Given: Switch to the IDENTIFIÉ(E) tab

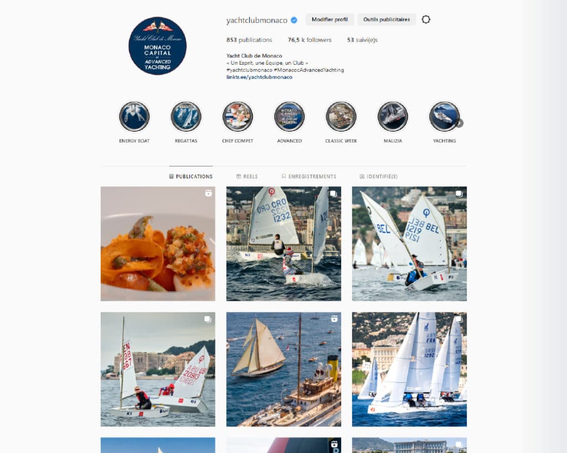Looking at the screenshot, I should point(379,176).
